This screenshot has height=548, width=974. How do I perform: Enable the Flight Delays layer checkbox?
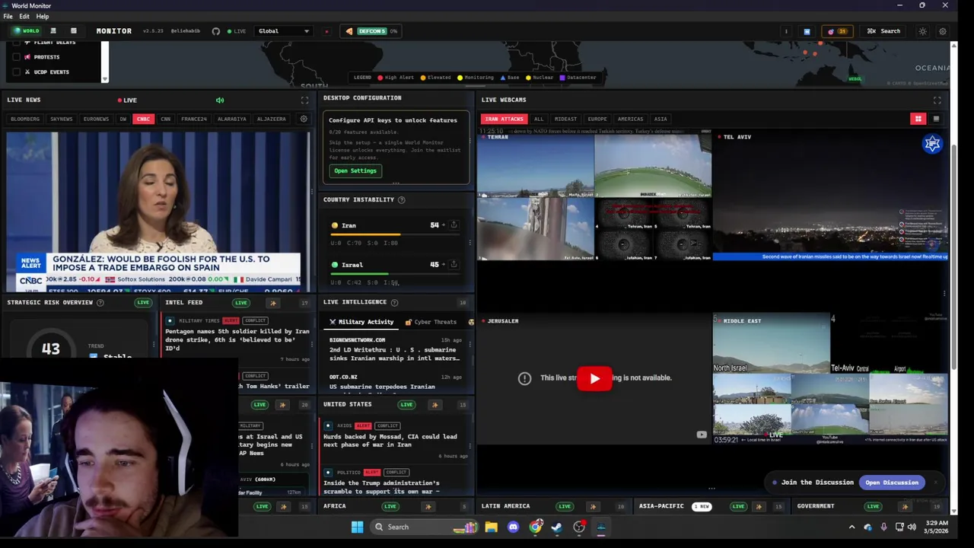pyautogui.click(x=17, y=43)
